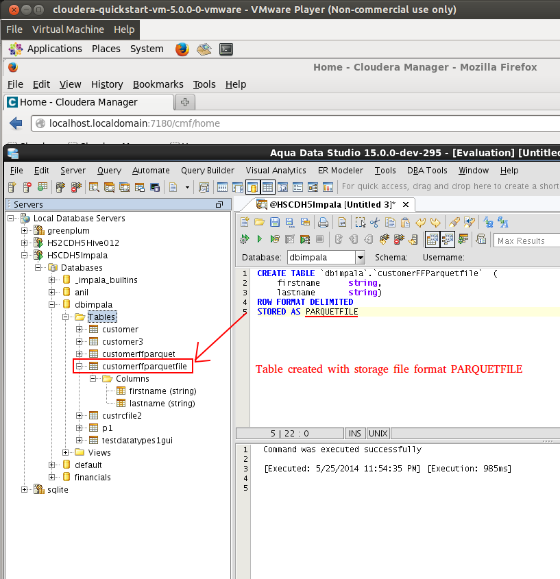Open the ER Modeler menu

pos(341,171)
